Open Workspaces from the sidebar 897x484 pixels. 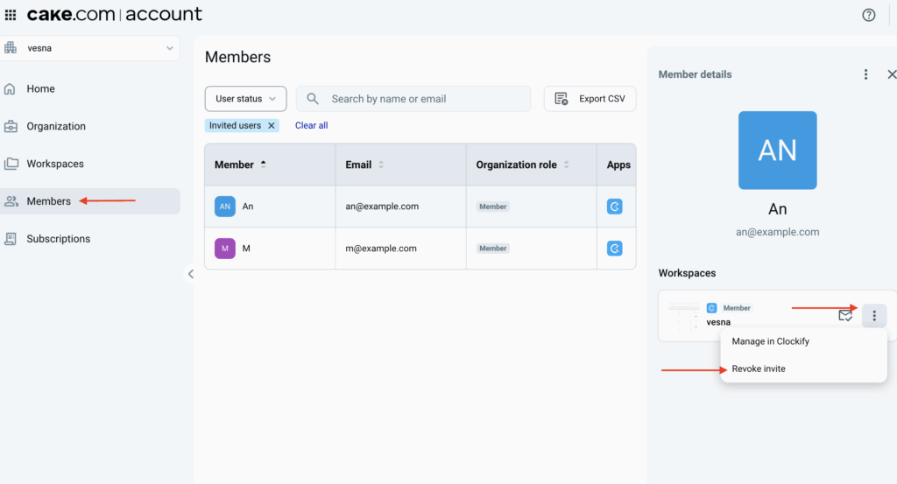55,164
